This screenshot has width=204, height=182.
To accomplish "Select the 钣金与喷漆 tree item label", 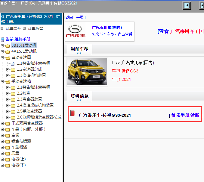I will [21, 141].
